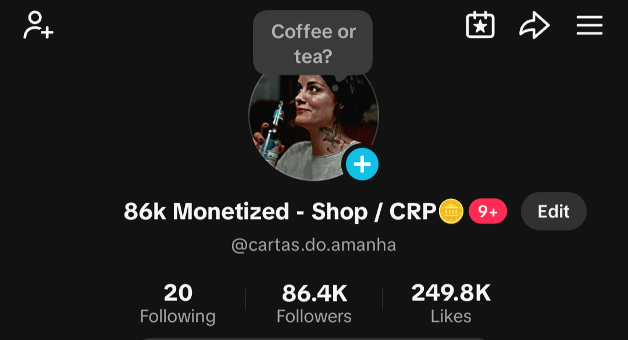Tap the blue plus icon on avatar

coord(362,164)
